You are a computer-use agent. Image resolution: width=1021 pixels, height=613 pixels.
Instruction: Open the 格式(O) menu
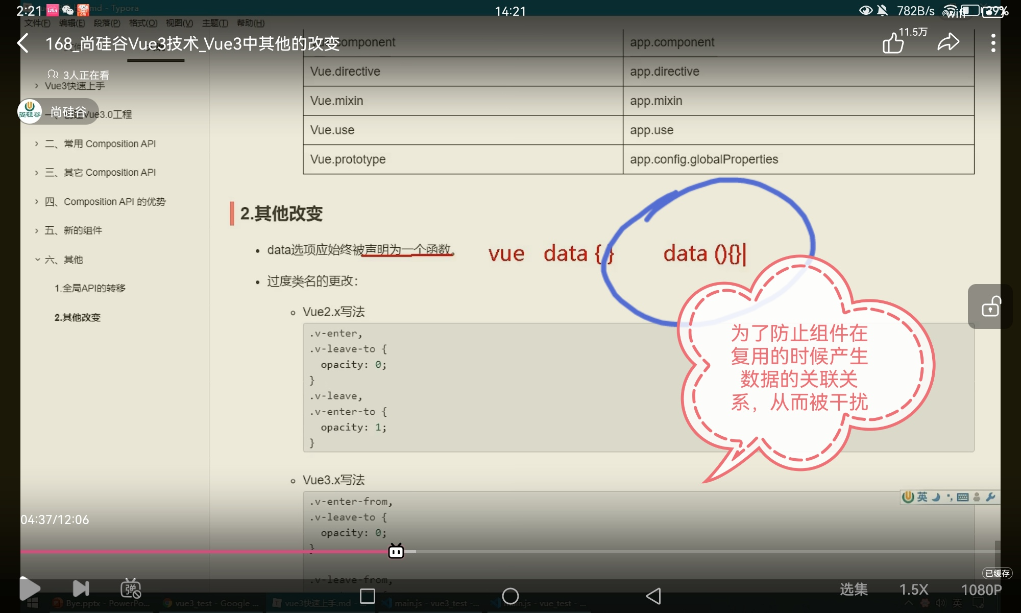pos(143,23)
